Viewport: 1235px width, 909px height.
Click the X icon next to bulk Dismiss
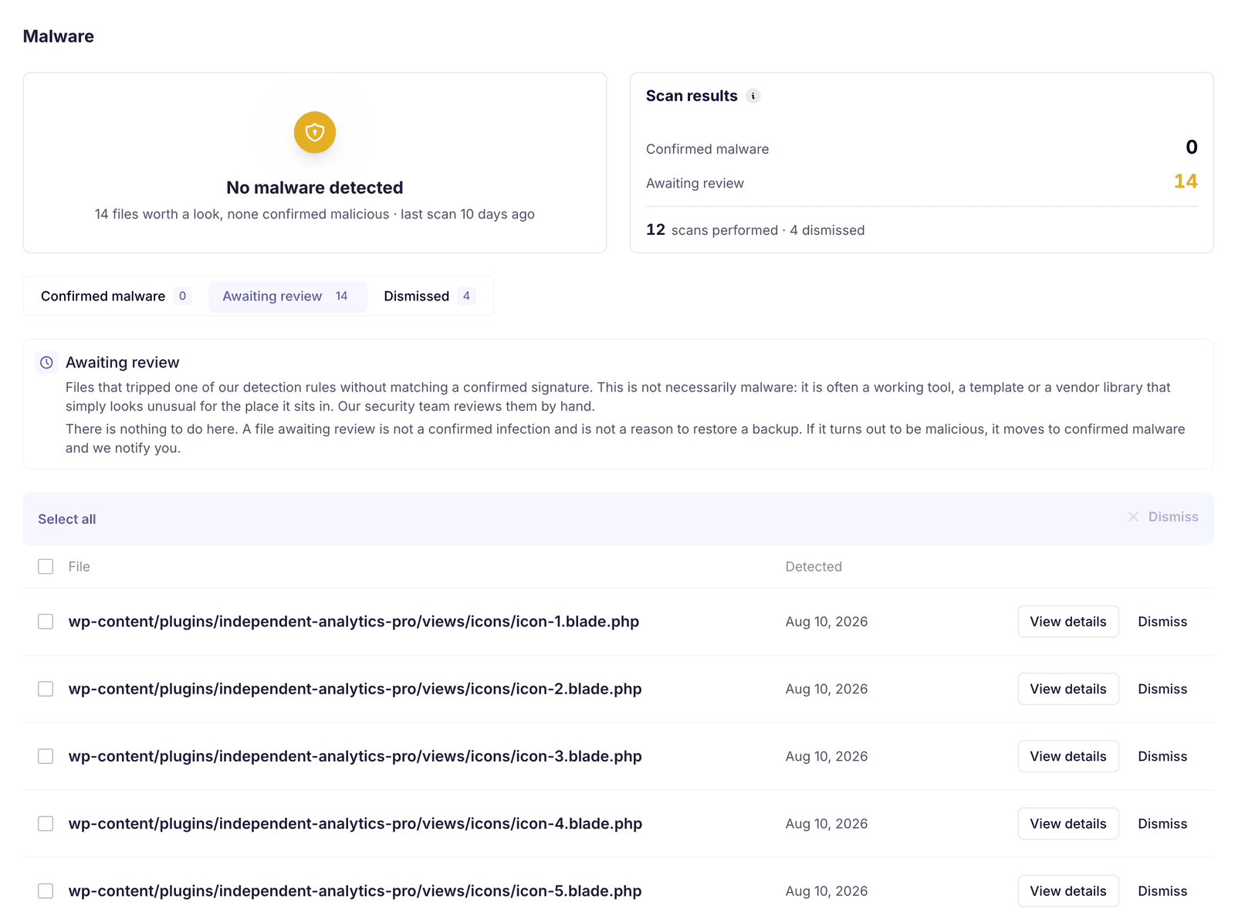(1133, 517)
